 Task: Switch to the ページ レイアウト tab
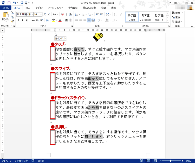pyautogui.click(x=56, y=8)
